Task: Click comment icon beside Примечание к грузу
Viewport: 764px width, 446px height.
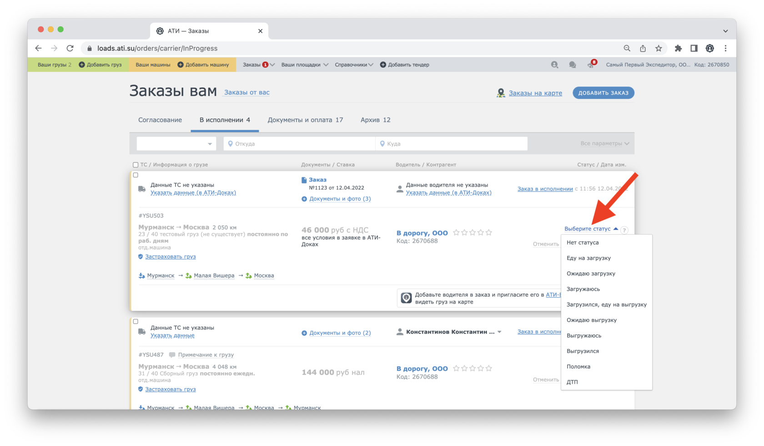Action: coord(172,355)
